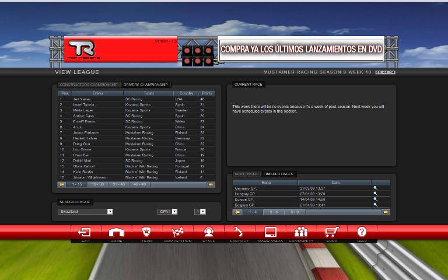Click Belgium GP. race name

(x=245, y=205)
